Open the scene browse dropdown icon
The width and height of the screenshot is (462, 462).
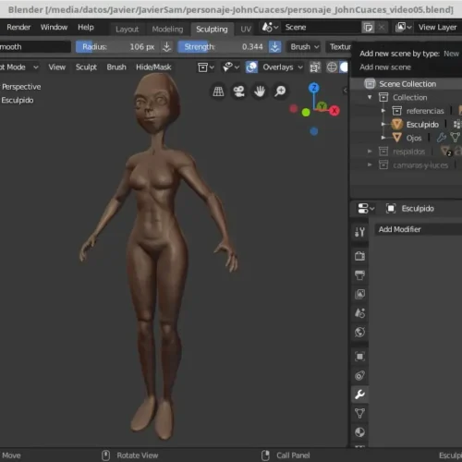click(270, 28)
